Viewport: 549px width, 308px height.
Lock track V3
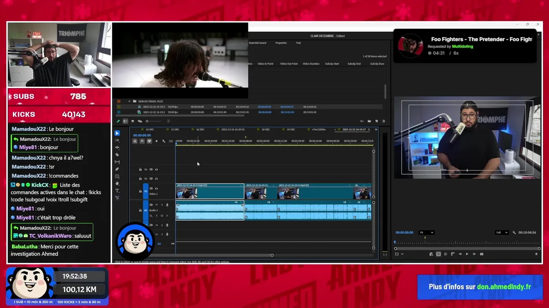click(140, 169)
